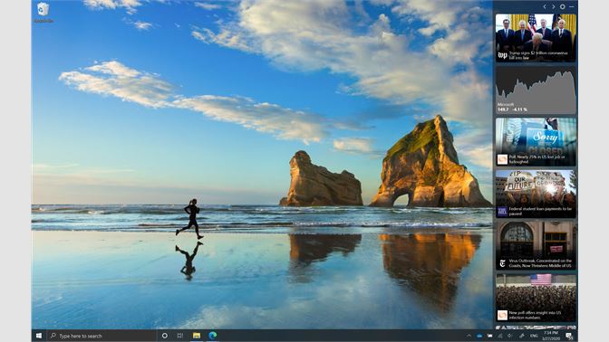Open the Windows Start menu
The height and width of the screenshot is (342, 609).
coord(39,336)
